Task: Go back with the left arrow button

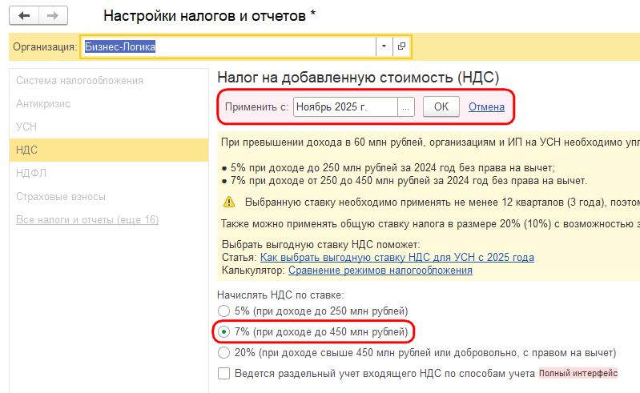Action: pyautogui.click(x=24, y=16)
